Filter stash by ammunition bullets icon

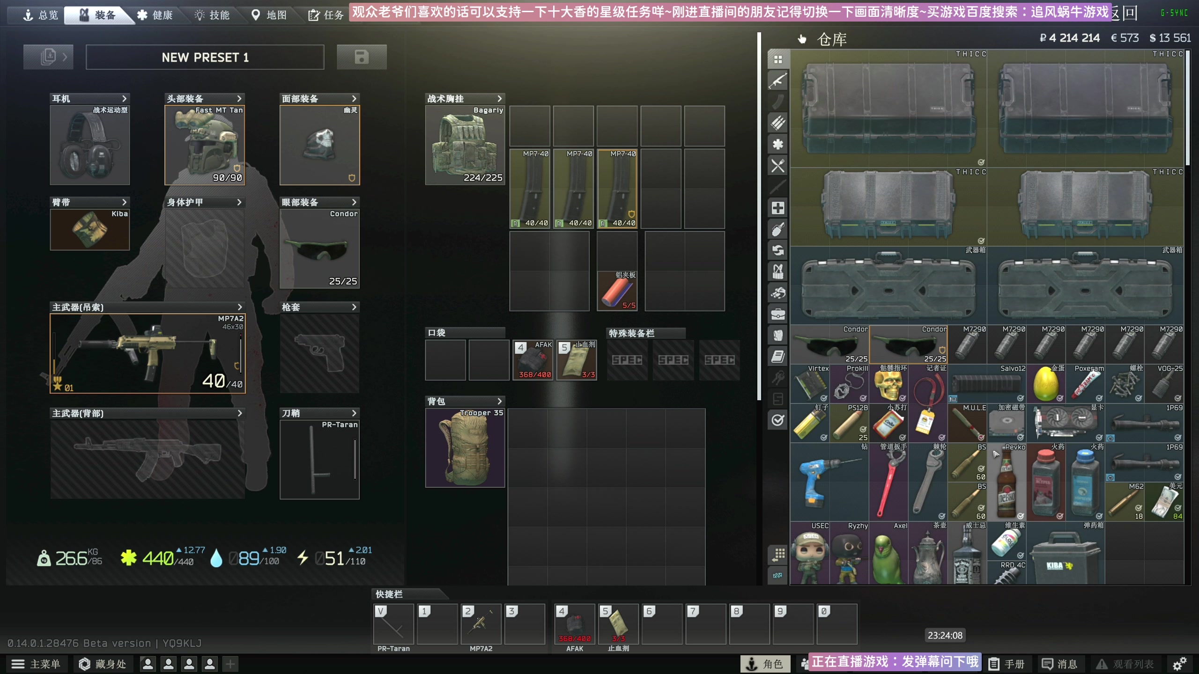coord(778,123)
